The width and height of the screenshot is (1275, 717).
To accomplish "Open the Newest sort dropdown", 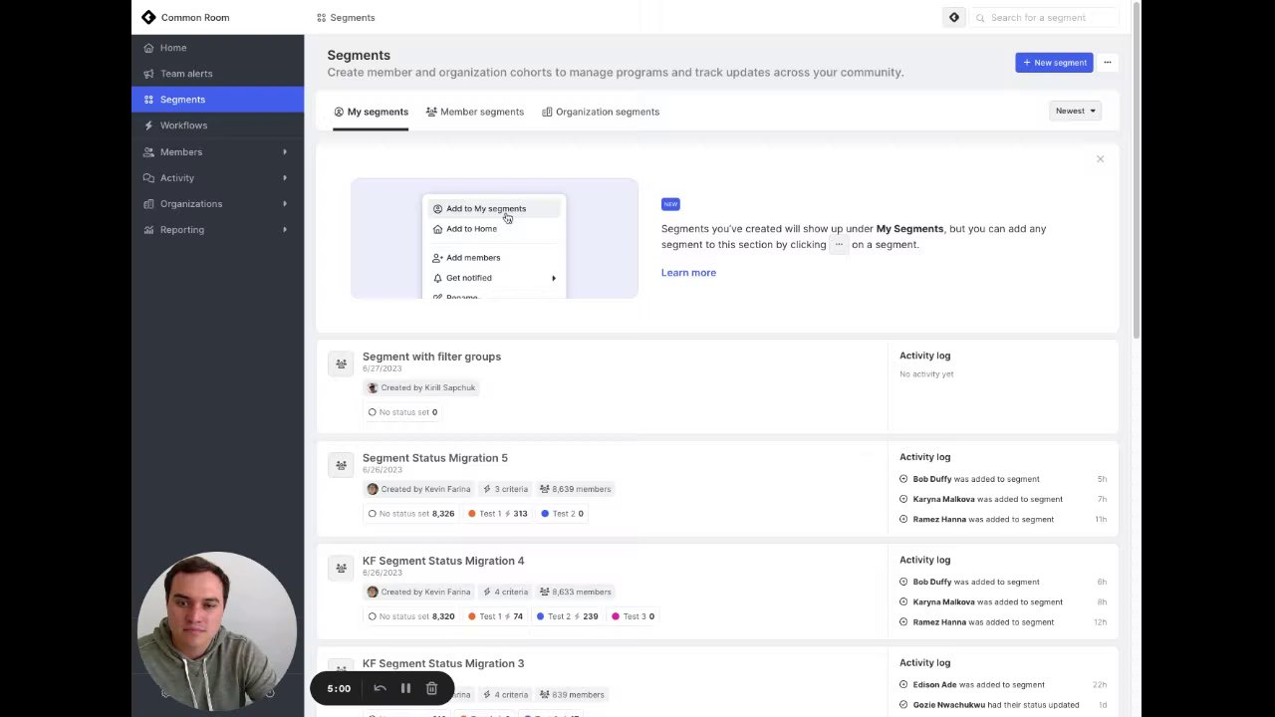I will pyautogui.click(x=1075, y=112).
